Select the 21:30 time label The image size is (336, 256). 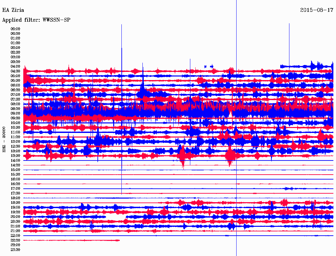point(15,231)
